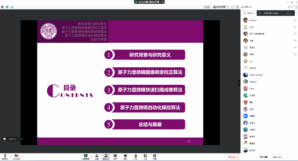Click the blue security shield icon
This screenshot has width=298, height=161.
coord(7,7)
